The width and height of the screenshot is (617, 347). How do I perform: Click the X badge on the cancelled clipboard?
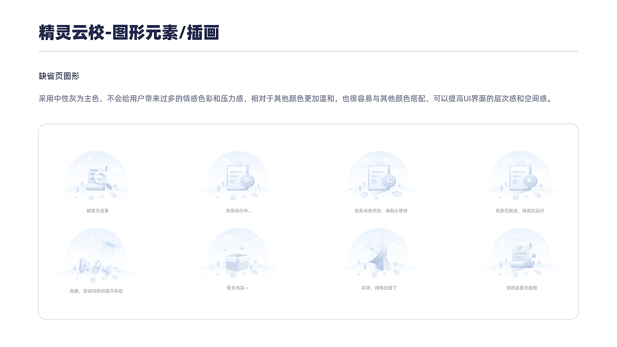[x=529, y=181]
